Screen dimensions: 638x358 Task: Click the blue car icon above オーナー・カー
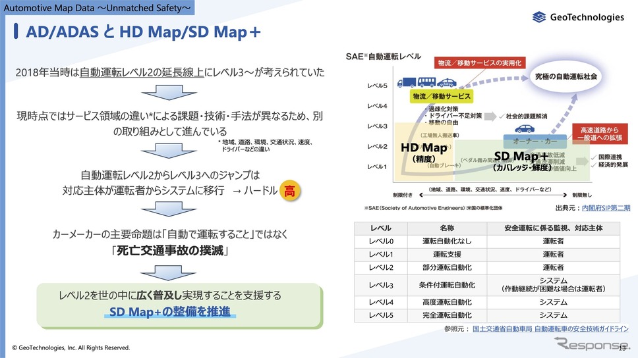point(525,129)
